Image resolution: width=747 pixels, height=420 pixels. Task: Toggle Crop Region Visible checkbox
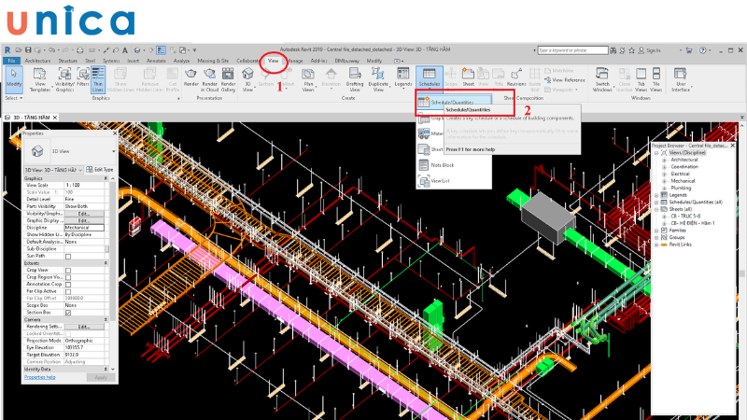[x=68, y=277]
